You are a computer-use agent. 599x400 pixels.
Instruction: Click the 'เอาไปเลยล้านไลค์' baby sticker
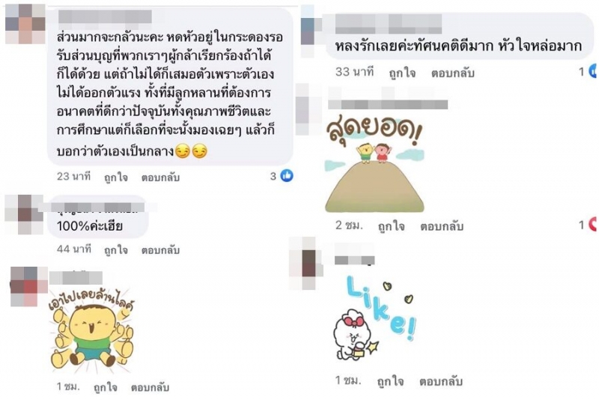pyautogui.click(x=91, y=333)
